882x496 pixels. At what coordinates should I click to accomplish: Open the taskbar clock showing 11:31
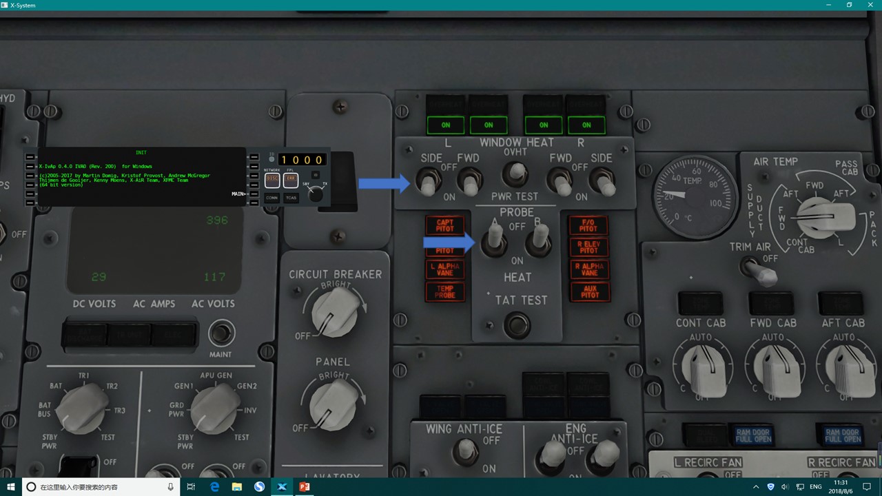click(841, 486)
